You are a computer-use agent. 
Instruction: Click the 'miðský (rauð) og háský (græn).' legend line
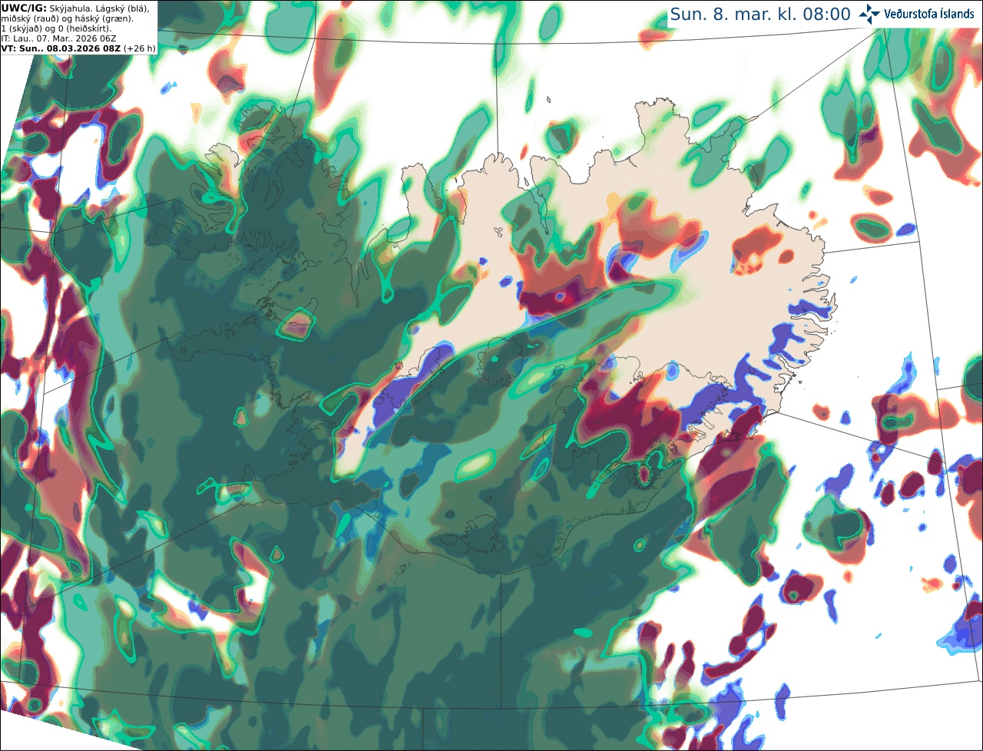[67, 18]
